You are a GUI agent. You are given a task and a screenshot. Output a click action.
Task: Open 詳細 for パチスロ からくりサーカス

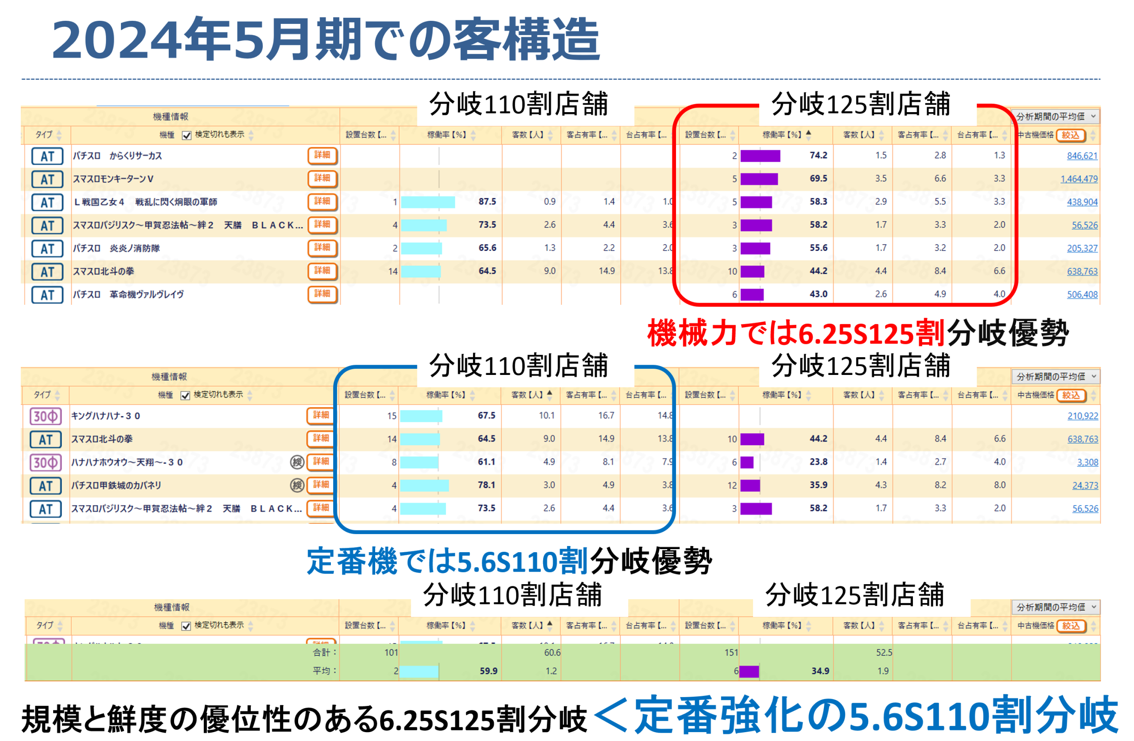click(322, 156)
